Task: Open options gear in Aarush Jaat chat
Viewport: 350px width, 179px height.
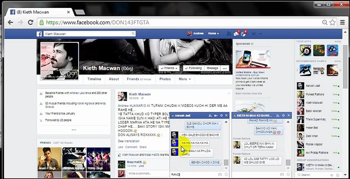Action: pyautogui.click(x=221, y=115)
